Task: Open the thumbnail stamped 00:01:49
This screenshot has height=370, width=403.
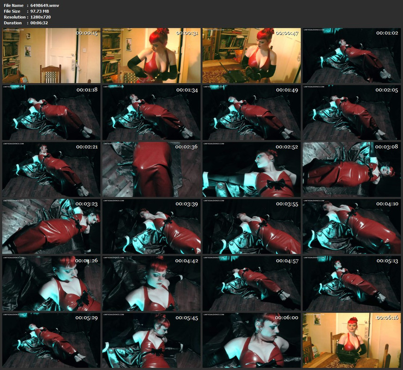Action: pos(252,112)
